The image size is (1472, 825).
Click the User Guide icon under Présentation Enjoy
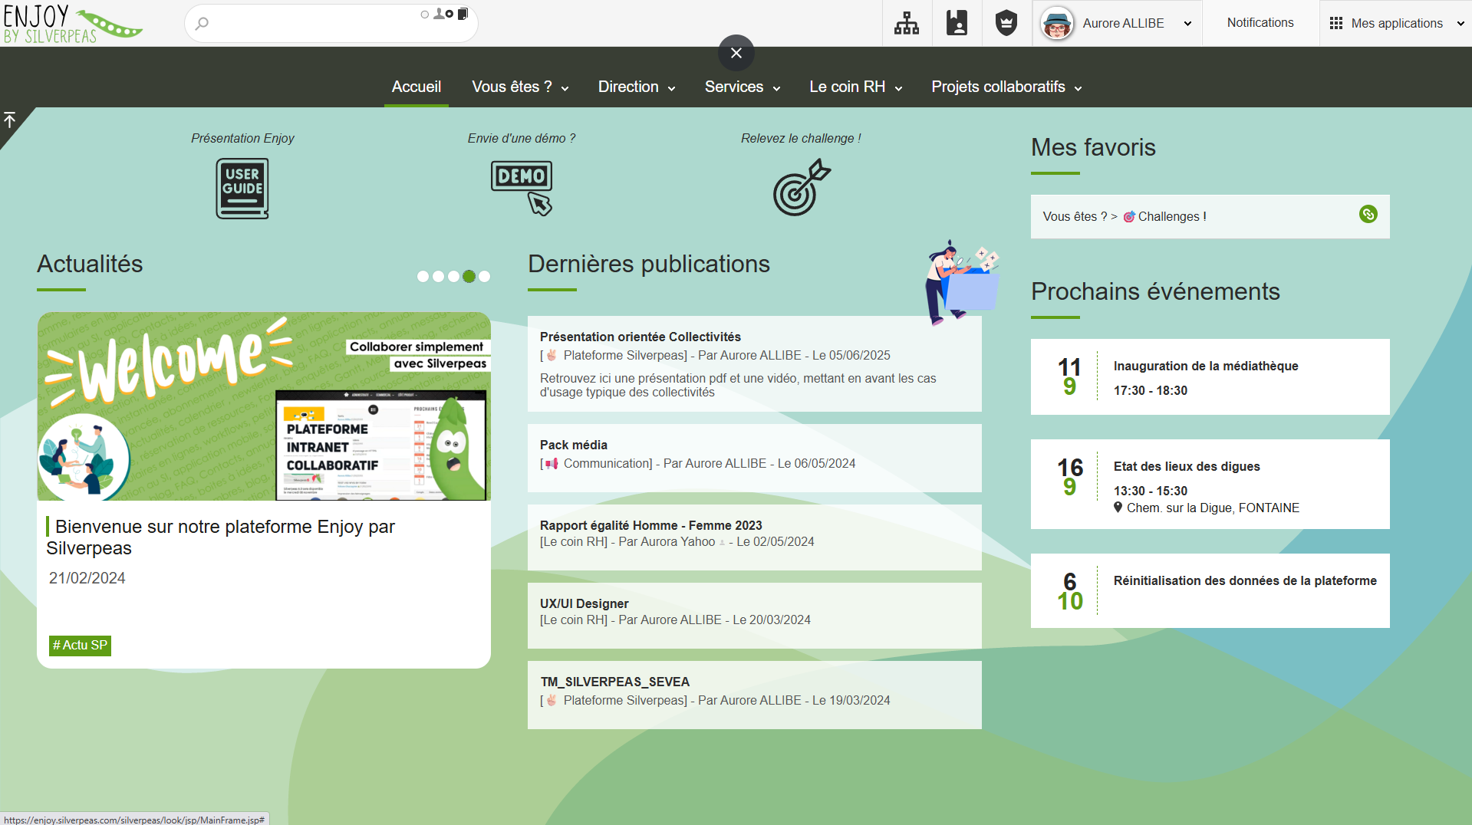(x=242, y=189)
